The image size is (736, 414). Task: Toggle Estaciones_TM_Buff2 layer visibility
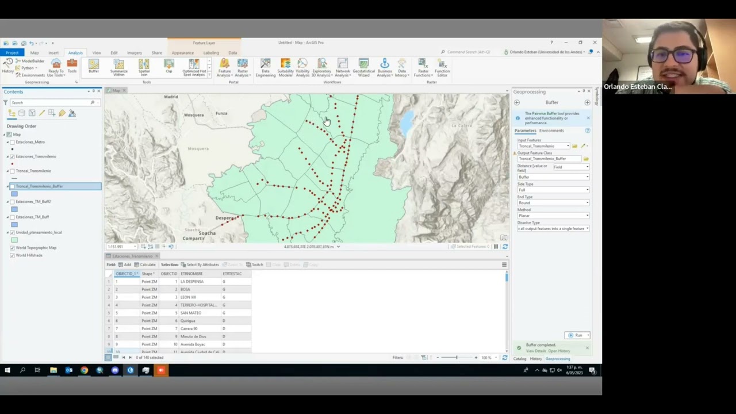pos(12,202)
